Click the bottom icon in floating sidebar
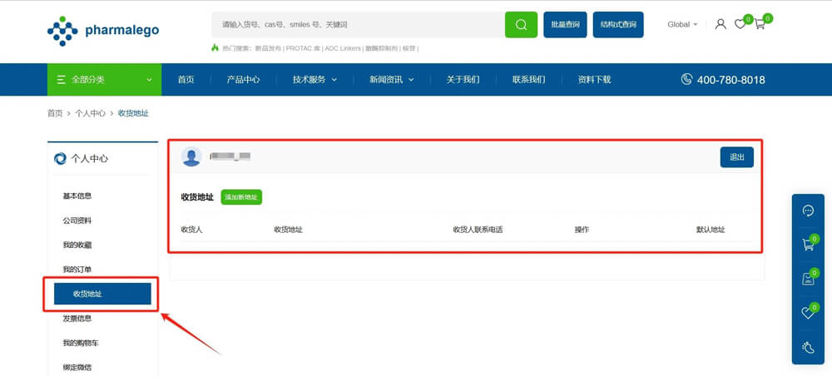Screen dimensions: 832x377 pyautogui.click(x=808, y=347)
